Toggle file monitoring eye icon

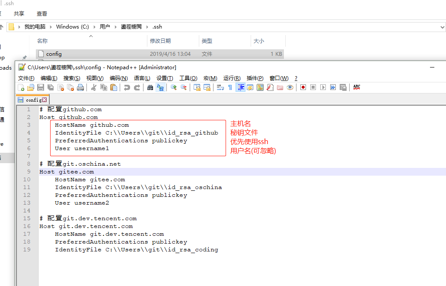click(x=290, y=87)
